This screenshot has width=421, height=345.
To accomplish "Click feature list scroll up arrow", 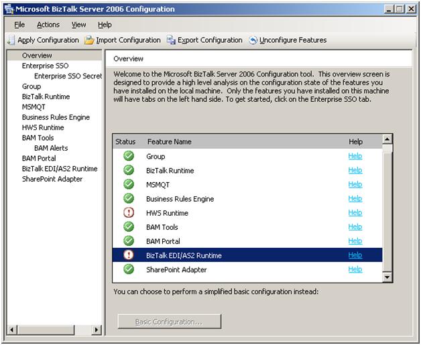I will tap(387, 139).
